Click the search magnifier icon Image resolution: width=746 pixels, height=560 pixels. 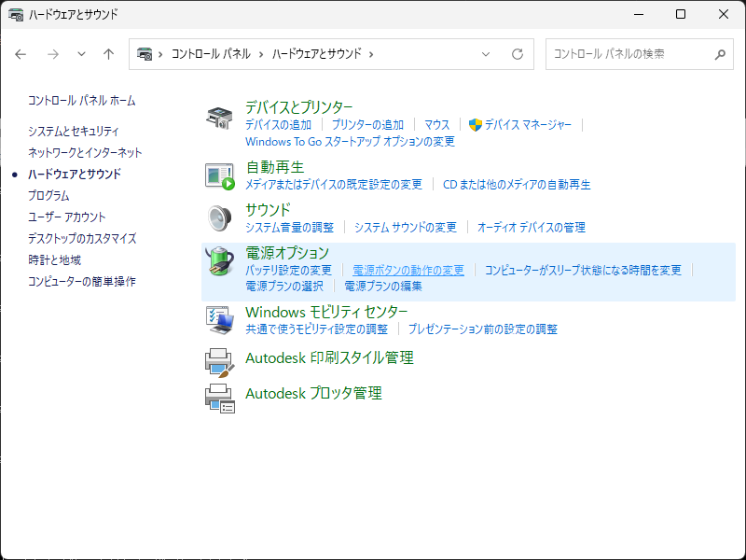pyautogui.click(x=720, y=54)
